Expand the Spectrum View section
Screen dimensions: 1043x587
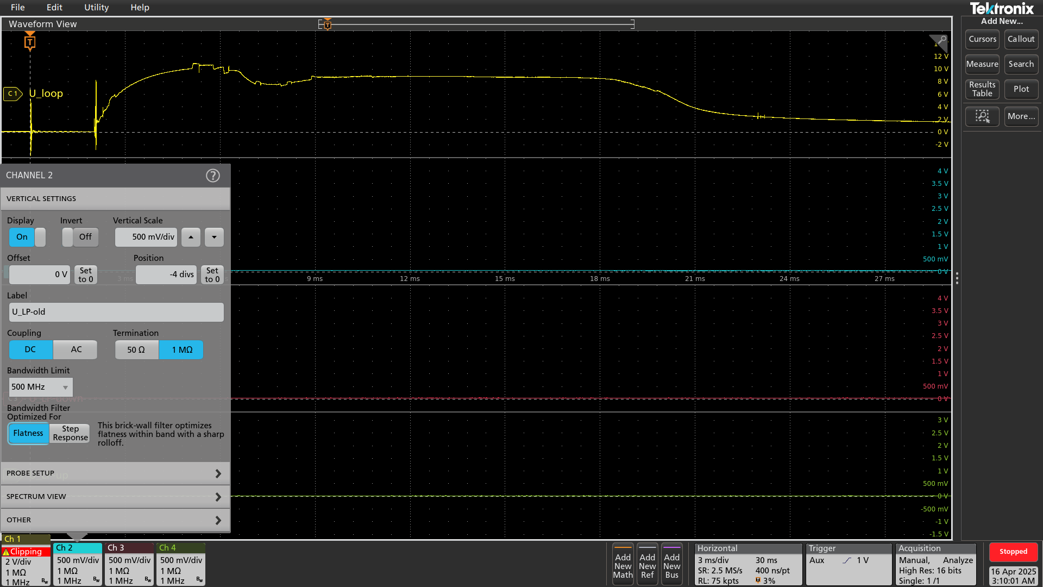(115, 497)
